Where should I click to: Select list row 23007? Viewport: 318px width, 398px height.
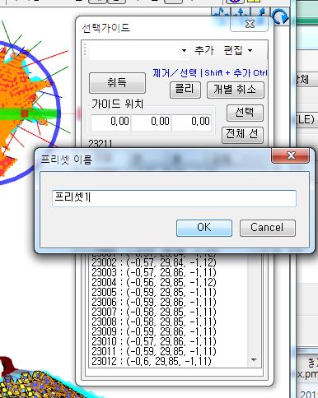(x=154, y=312)
